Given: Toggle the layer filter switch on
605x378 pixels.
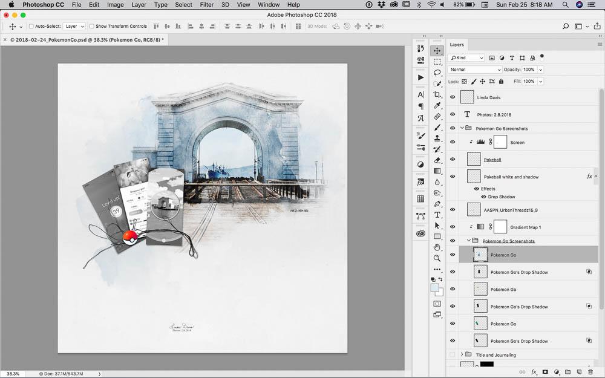Looking at the screenshot, I should 541,57.
